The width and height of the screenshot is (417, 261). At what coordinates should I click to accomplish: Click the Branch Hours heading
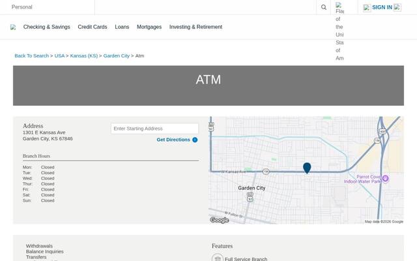[x=36, y=156]
